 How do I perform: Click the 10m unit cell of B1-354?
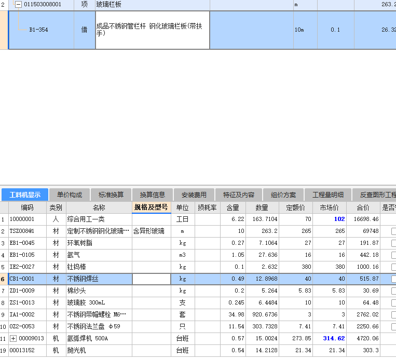305,30
